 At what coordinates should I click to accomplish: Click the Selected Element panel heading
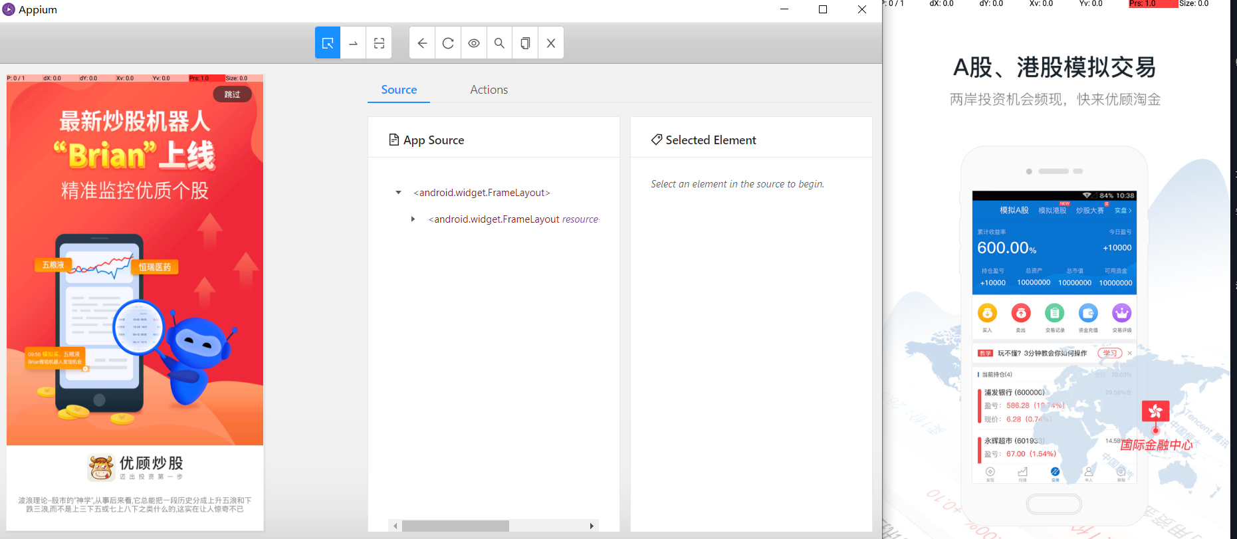tap(704, 140)
